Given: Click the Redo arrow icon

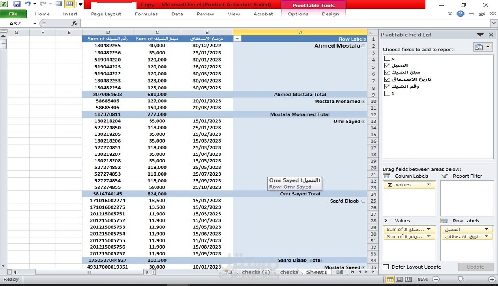Looking at the screenshot, I should click(x=42, y=4).
